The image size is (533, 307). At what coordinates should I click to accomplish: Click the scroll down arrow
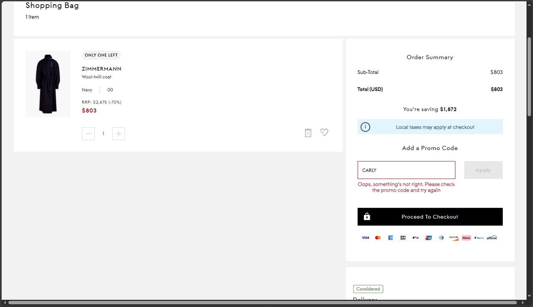pyautogui.click(x=529, y=296)
